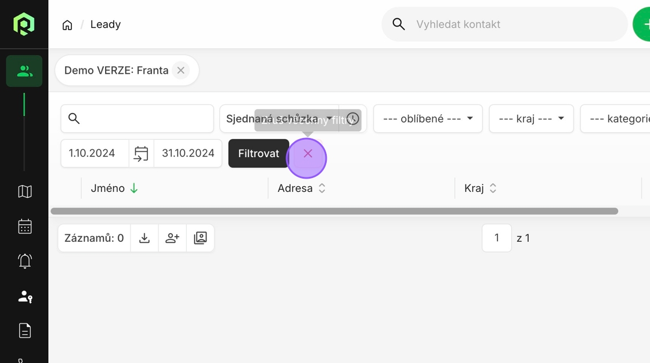650x363 pixels.
Task: Open the map view in sidebar
Action: click(x=24, y=191)
